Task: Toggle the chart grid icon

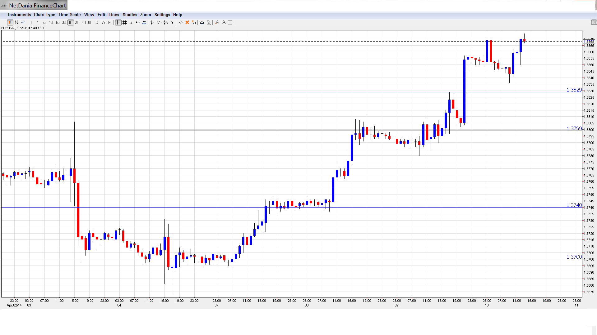Action: 125,22
